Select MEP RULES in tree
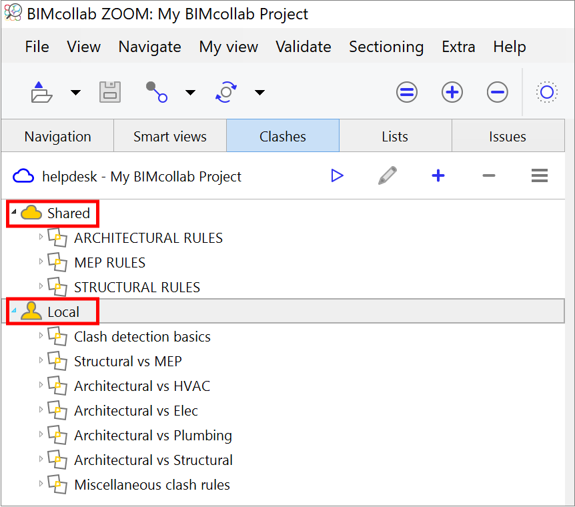Viewport: 575px width, 507px height. pos(109,263)
